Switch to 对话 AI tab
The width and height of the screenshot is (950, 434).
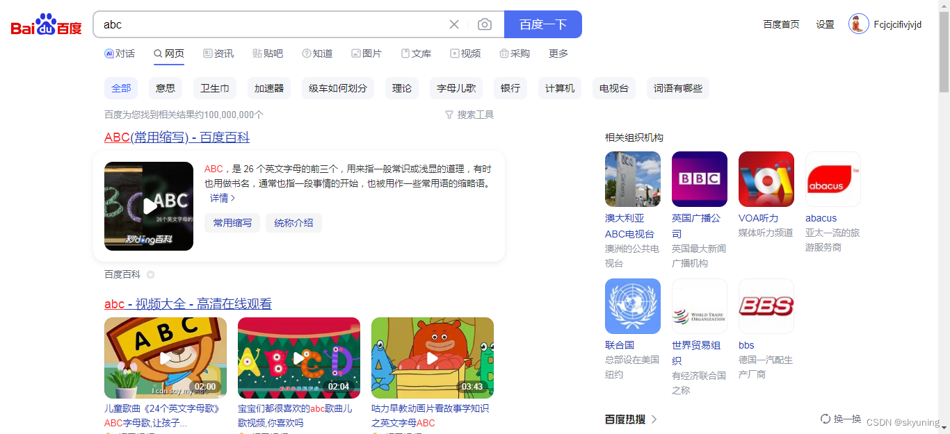click(x=120, y=53)
